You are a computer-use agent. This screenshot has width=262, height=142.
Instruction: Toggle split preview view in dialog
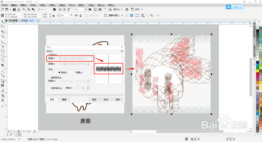tap(48, 51)
